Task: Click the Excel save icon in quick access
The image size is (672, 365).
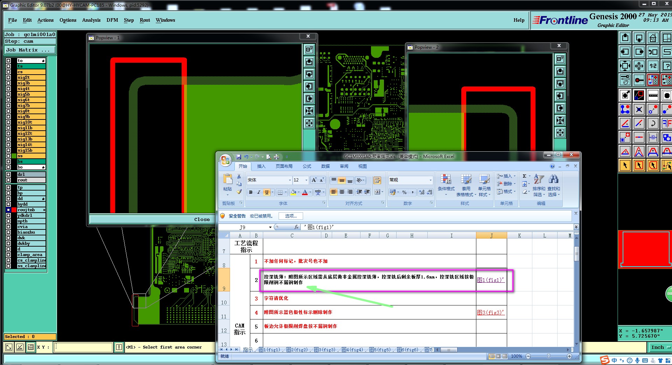Action: point(239,157)
